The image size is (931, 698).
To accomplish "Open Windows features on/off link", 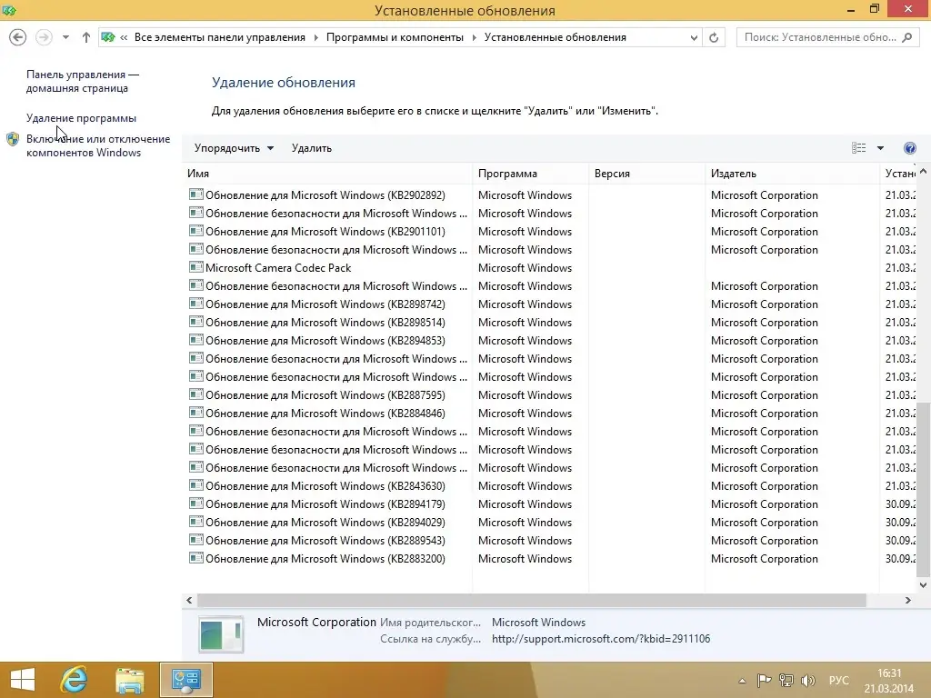I will (x=98, y=145).
